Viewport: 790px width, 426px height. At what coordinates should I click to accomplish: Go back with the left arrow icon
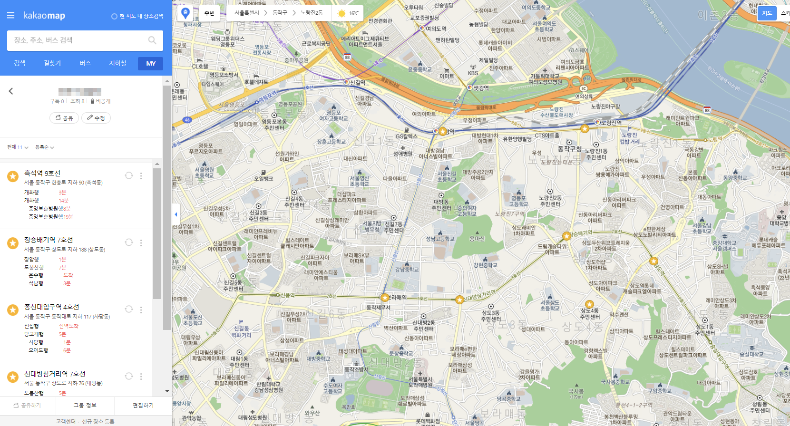pos(11,91)
